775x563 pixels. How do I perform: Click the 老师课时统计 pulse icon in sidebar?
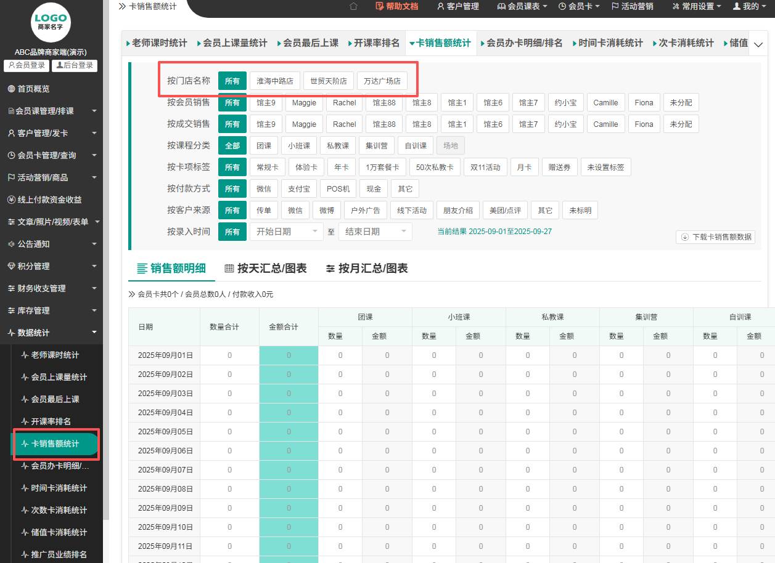click(25, 355)
